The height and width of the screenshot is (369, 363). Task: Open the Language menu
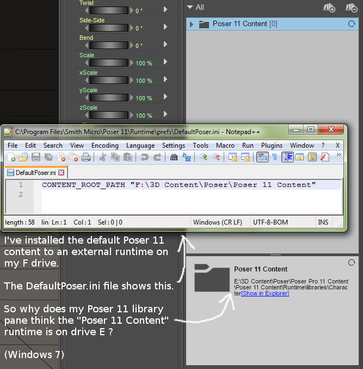(x=140, y=146)
